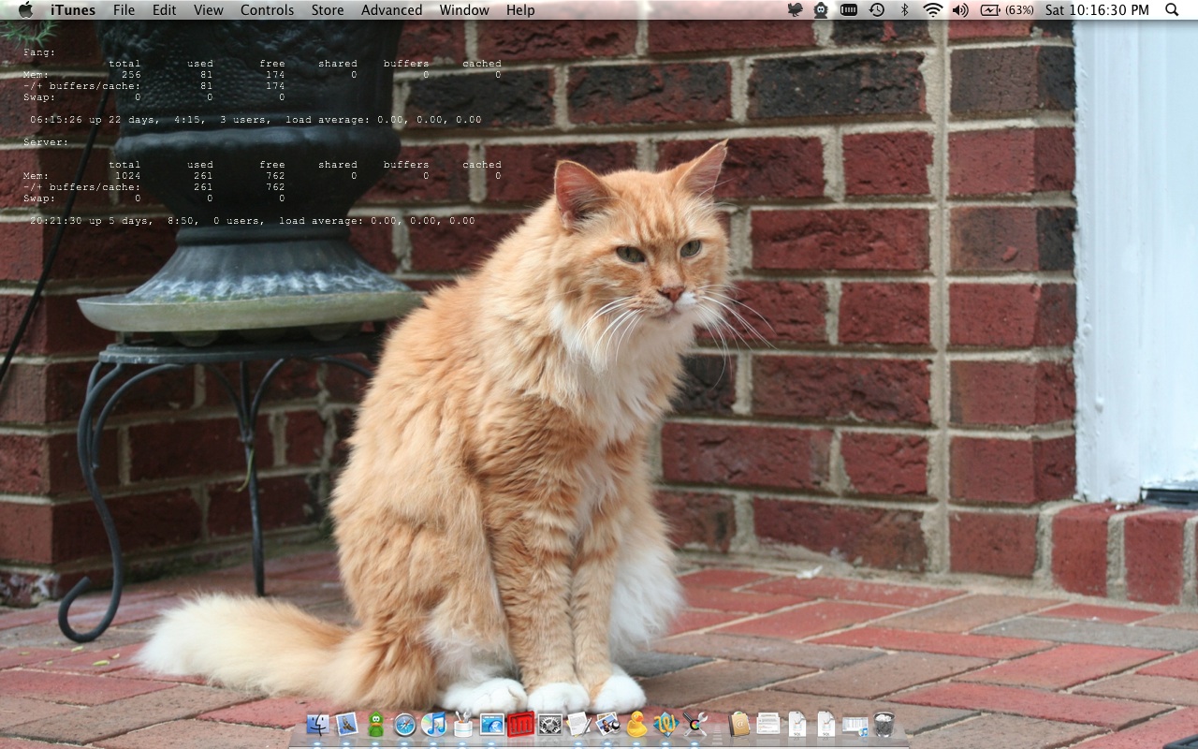Click the memory chip status icon
The height and width of the screenshot is (749, 1198).
pyautogui.click(x=849, y=9)
